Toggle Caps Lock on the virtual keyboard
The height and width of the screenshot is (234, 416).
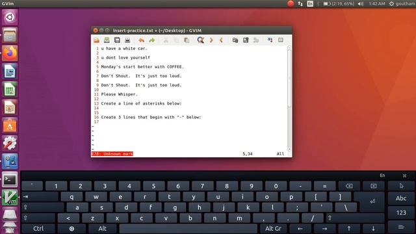(42, 207)
